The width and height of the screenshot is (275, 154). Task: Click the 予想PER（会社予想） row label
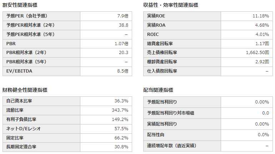27,16
